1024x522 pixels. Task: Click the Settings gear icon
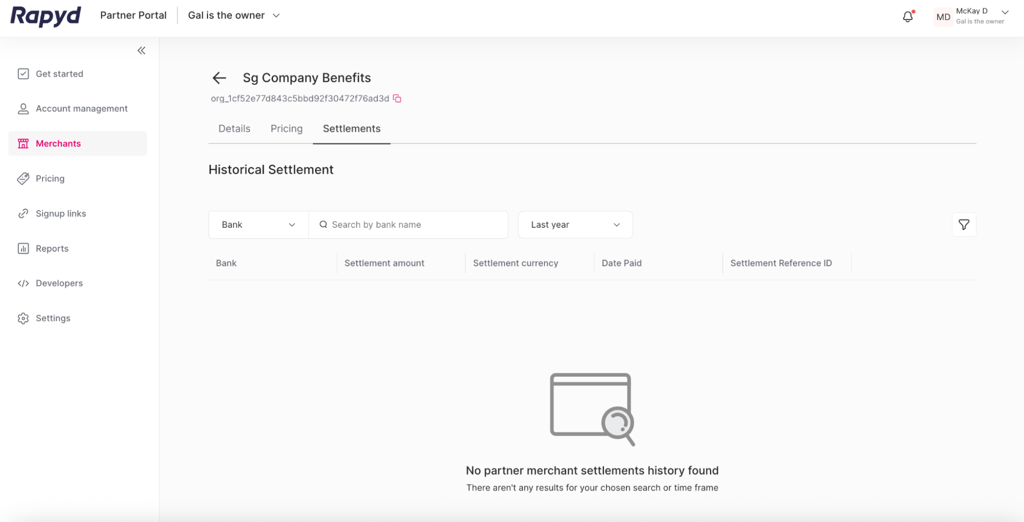23,318
